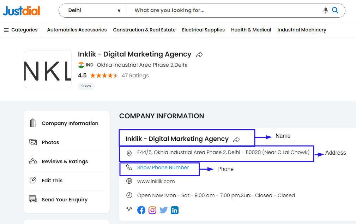Screen dimensions: 356x224
Task: Open the Delhi location dropdown
Action: coord(92,10)
